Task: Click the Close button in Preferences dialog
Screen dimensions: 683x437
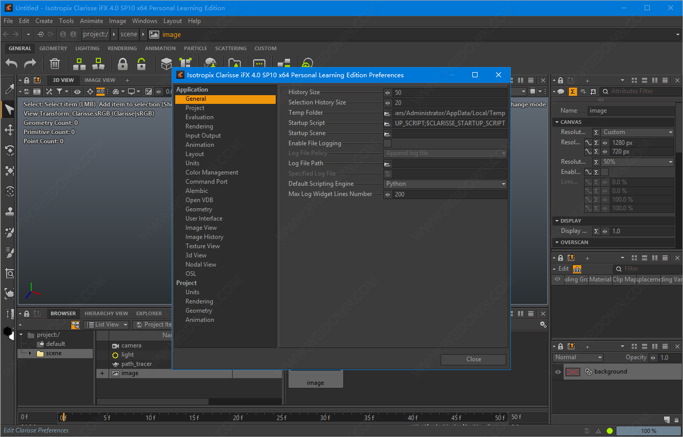Action: click(473, 359)
